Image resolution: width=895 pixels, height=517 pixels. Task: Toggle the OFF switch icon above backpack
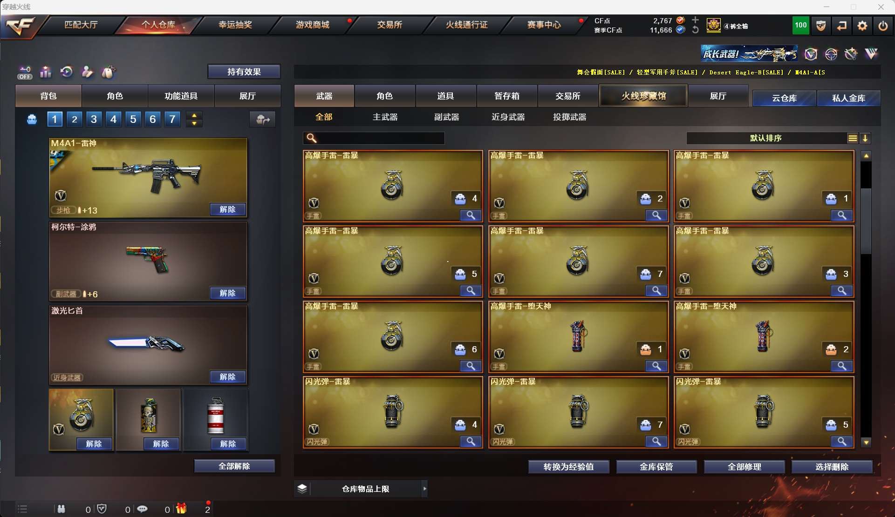click(25, 73)
